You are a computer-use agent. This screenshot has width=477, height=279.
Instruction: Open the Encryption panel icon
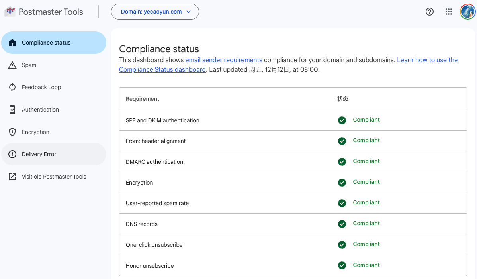coord(12,132)
